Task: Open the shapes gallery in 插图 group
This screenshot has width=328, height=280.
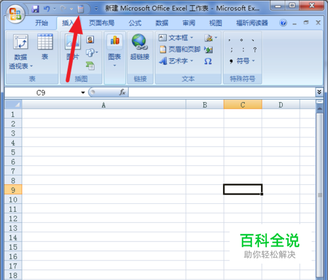Action: click(x=92, y=52)
